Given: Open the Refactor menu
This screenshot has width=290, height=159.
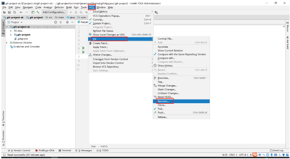Looking at the screenshot, I should coord(59,7).
